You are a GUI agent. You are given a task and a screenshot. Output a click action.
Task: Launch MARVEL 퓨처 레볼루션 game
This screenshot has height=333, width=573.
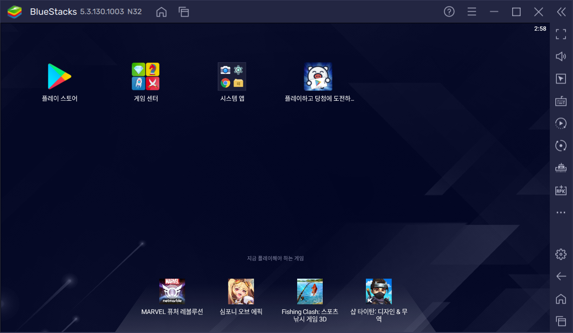(172, 291)
